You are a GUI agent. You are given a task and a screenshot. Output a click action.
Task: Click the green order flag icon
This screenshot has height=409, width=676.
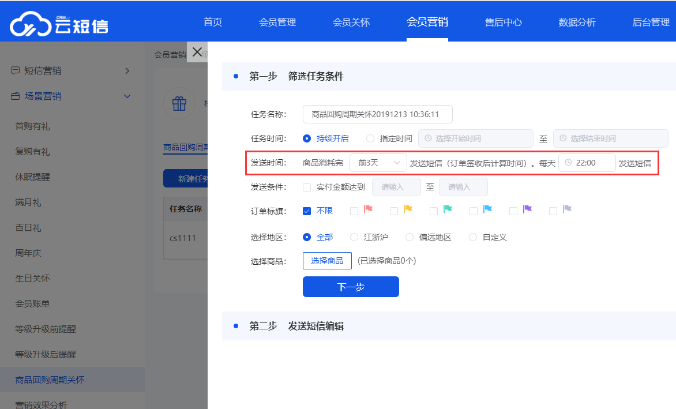point(448,210)
